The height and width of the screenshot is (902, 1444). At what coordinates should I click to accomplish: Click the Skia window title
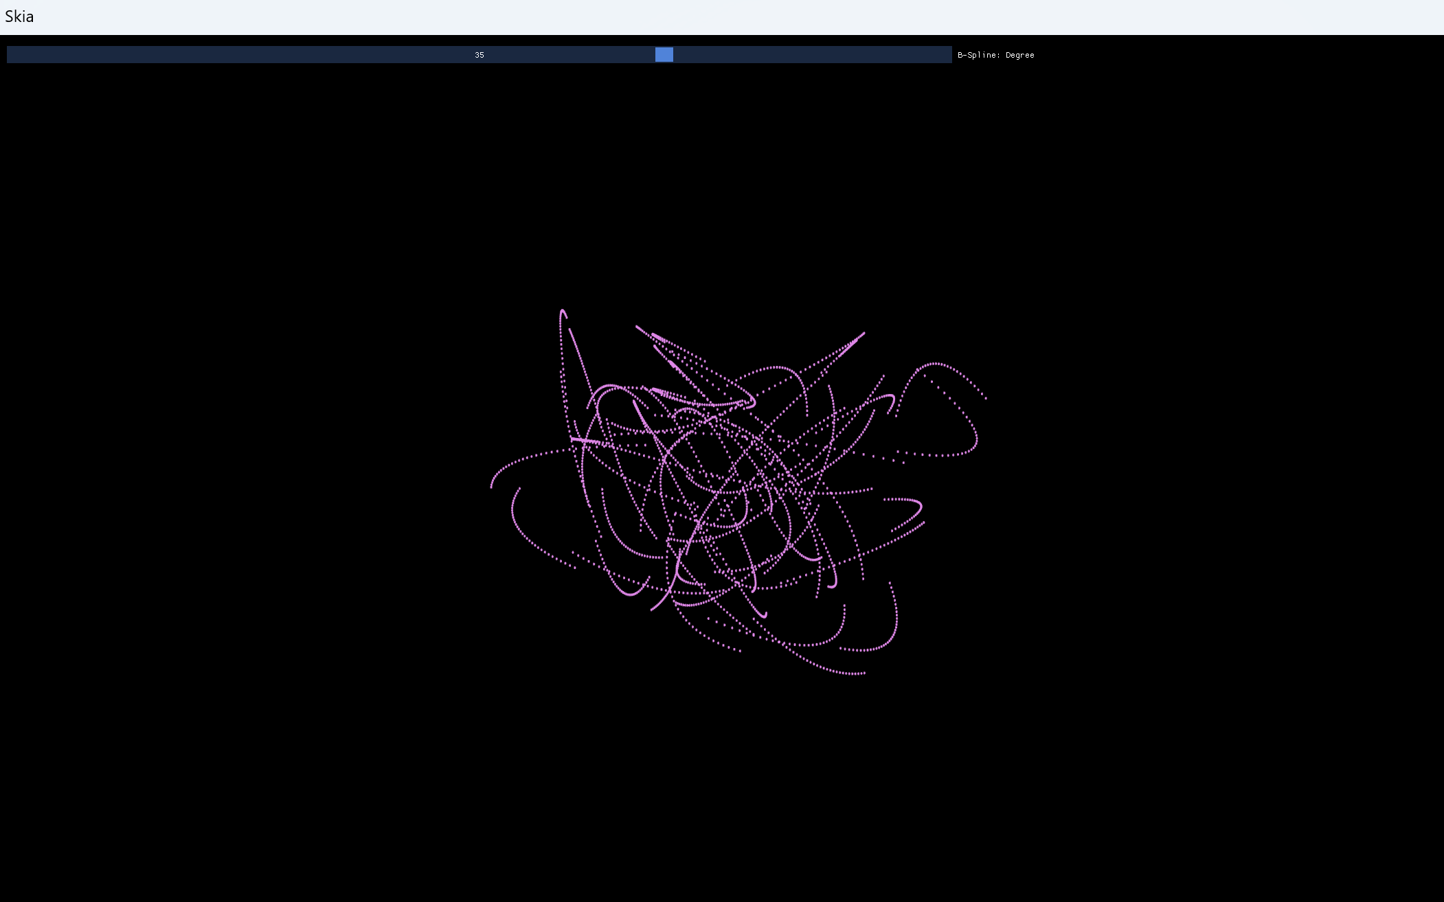(x=19, y=16)
